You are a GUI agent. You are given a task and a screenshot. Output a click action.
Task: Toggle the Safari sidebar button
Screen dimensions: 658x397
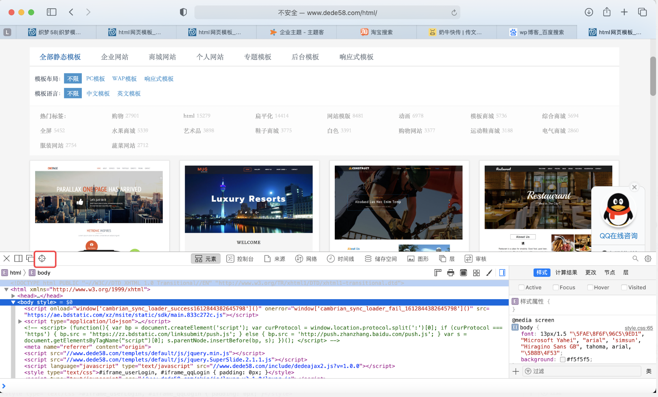point(51,12)
